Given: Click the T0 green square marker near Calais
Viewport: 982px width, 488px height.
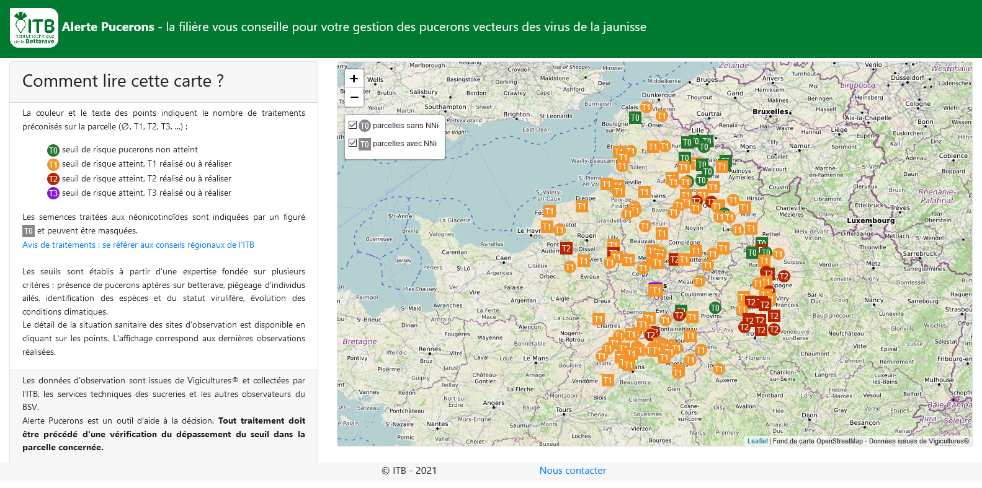Looking at the screenshot, I should click(x=635, y=118).
